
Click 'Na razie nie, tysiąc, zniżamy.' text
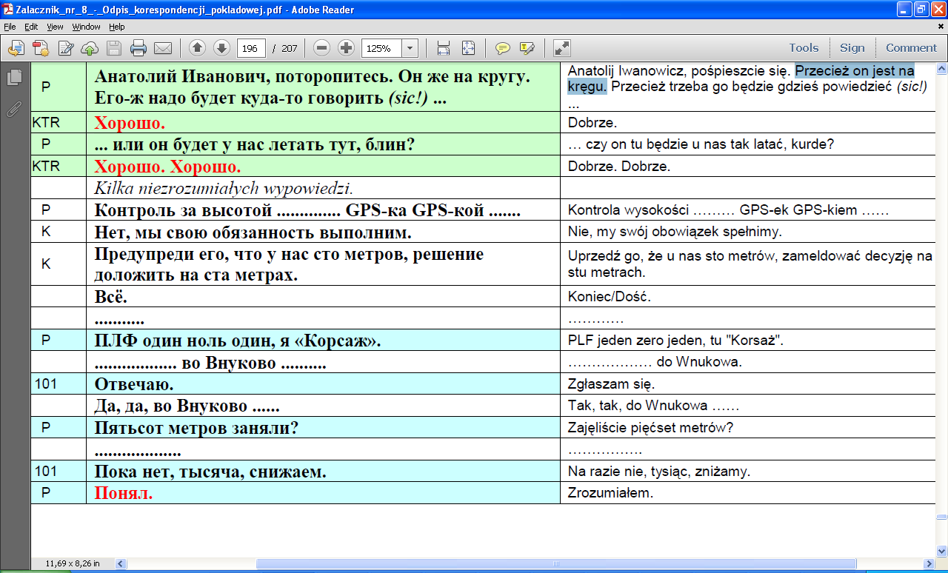click(x=659, y=472)
